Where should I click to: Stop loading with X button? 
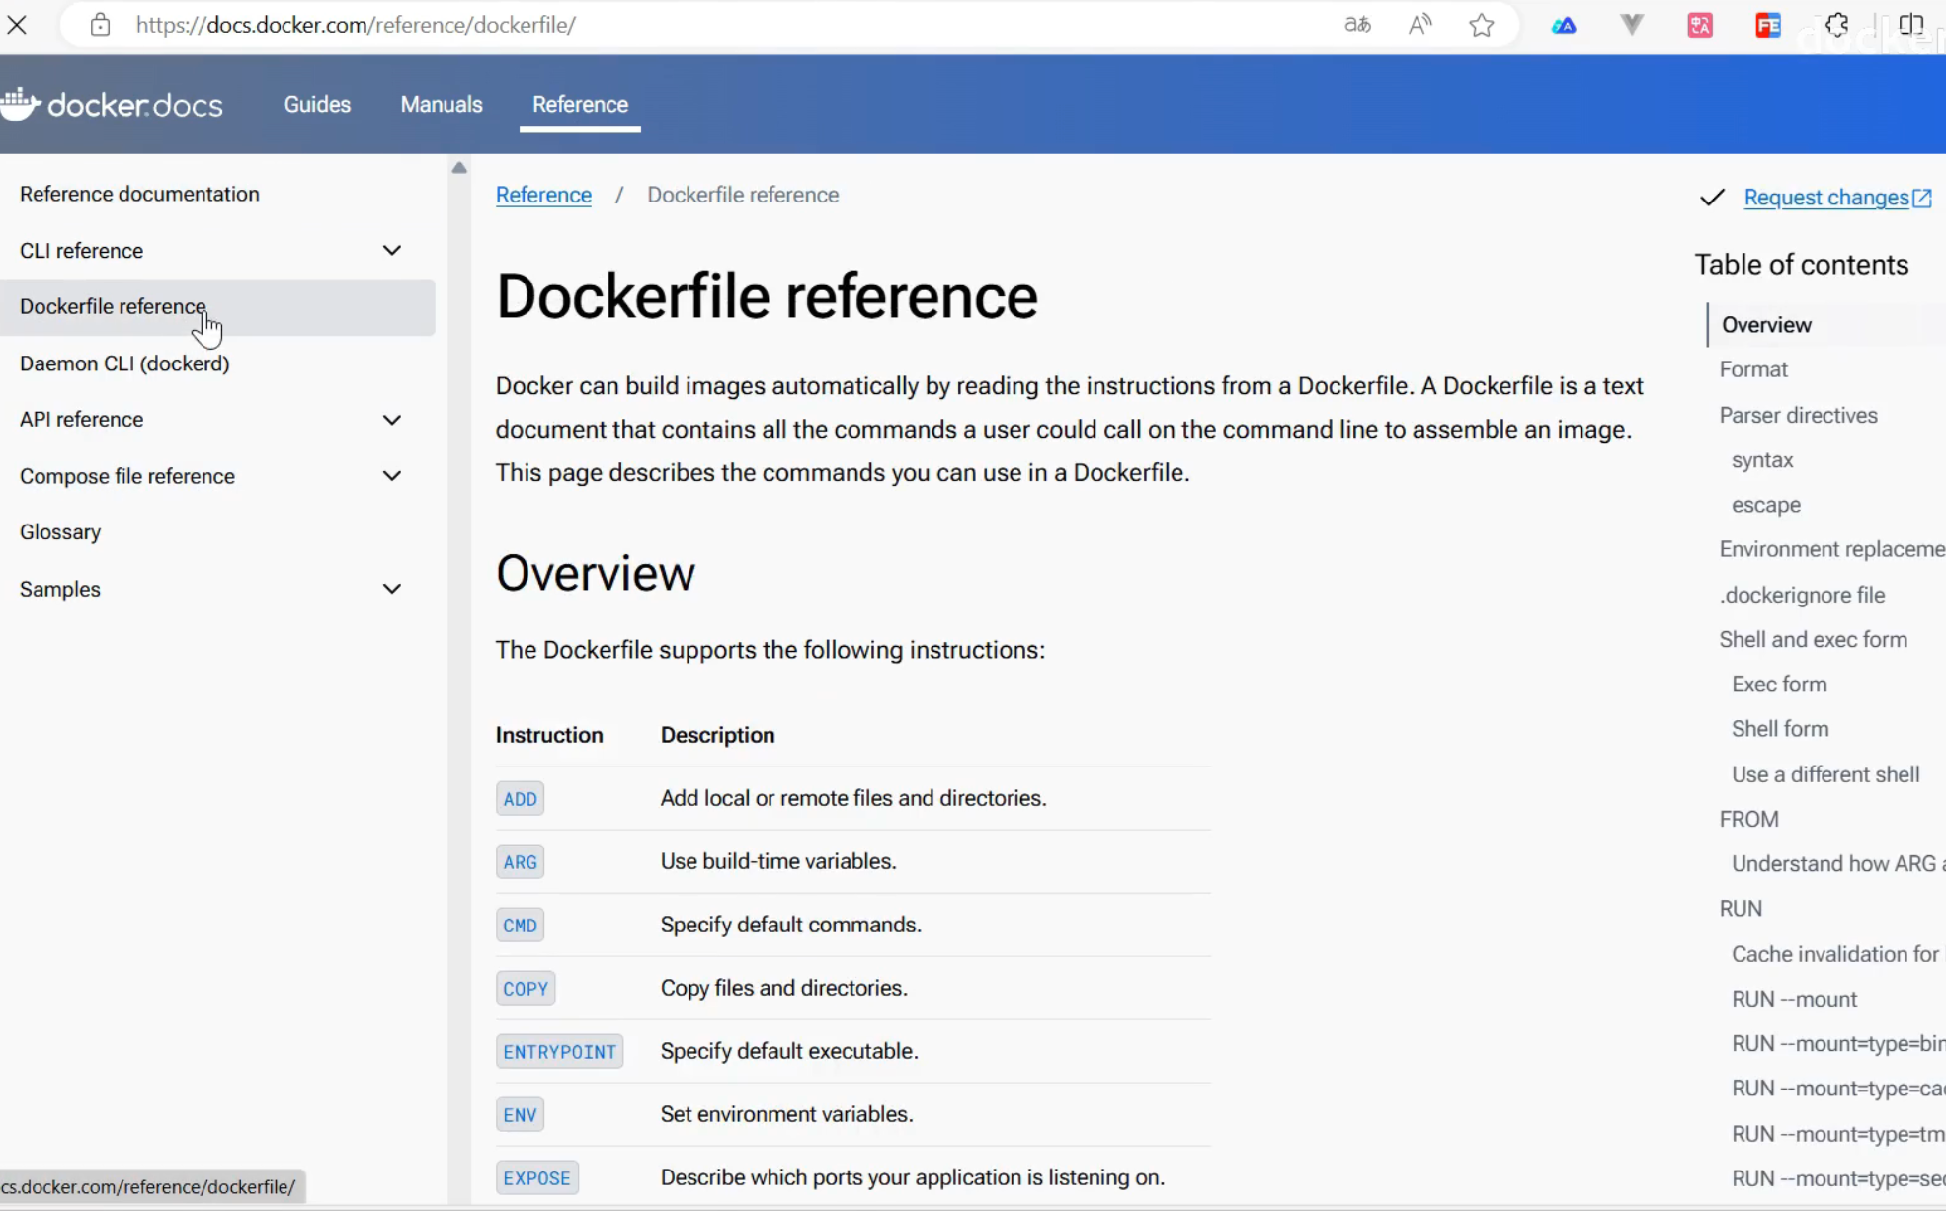click(x=17, y=25)
